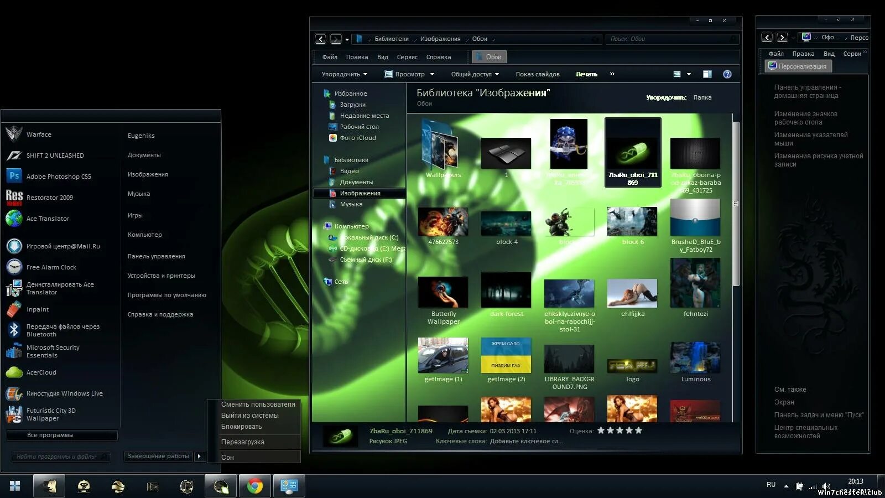Viewport: 885px width, 498px height.
Task: Go back in the Personalization window
Action: pos(767,38)
